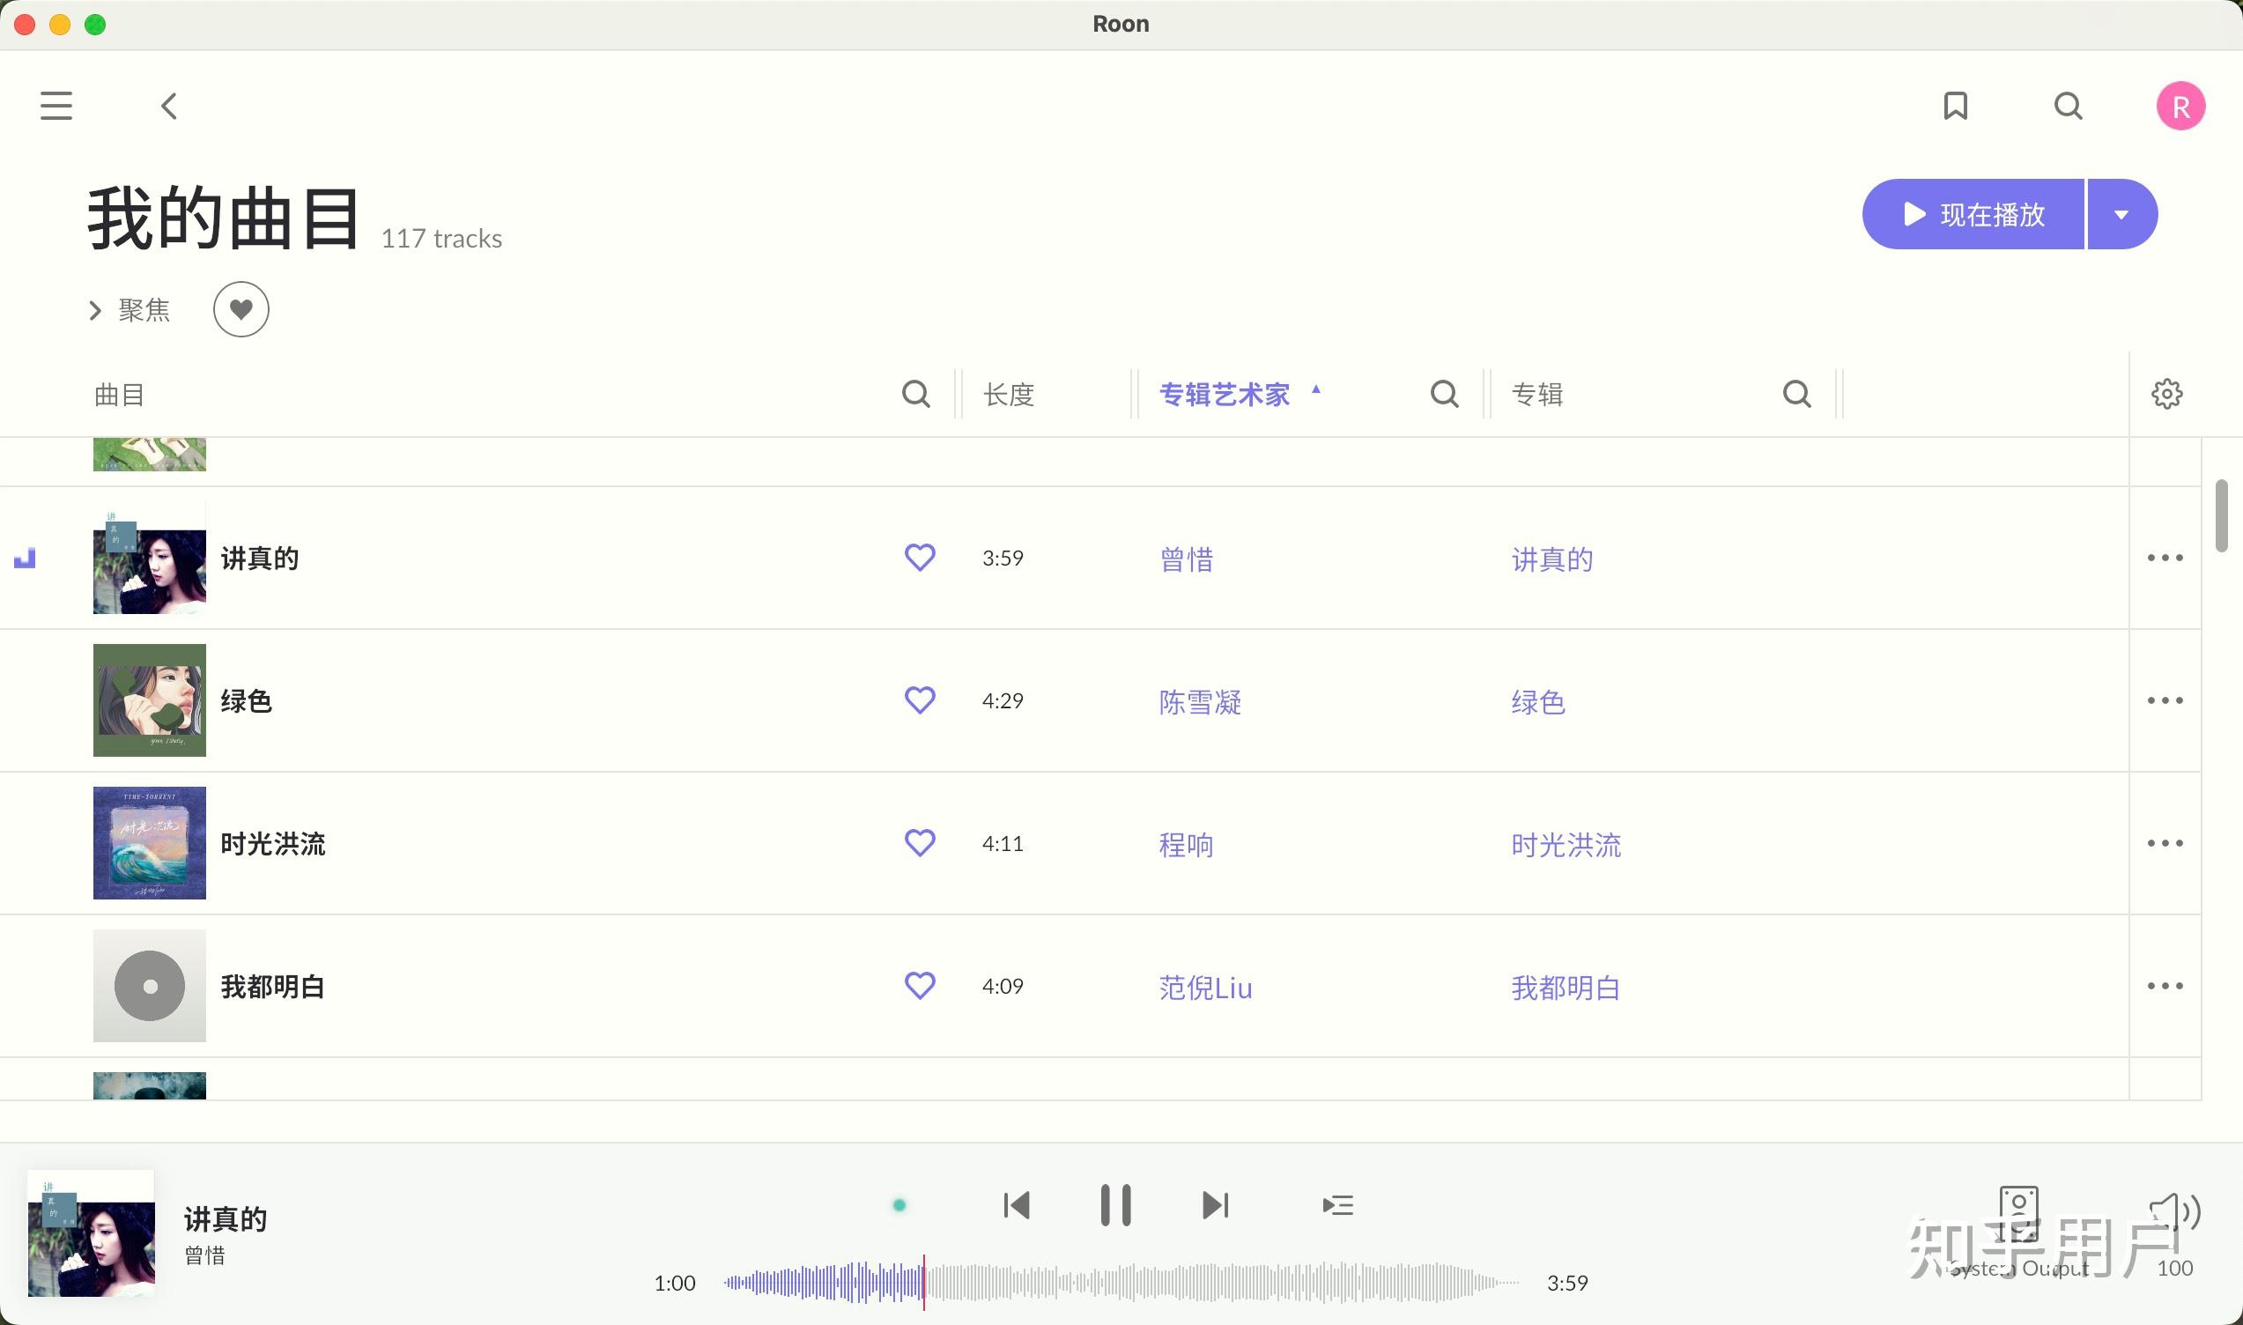
Task: Open the options menu for 我都明白
Action: 2165,985
